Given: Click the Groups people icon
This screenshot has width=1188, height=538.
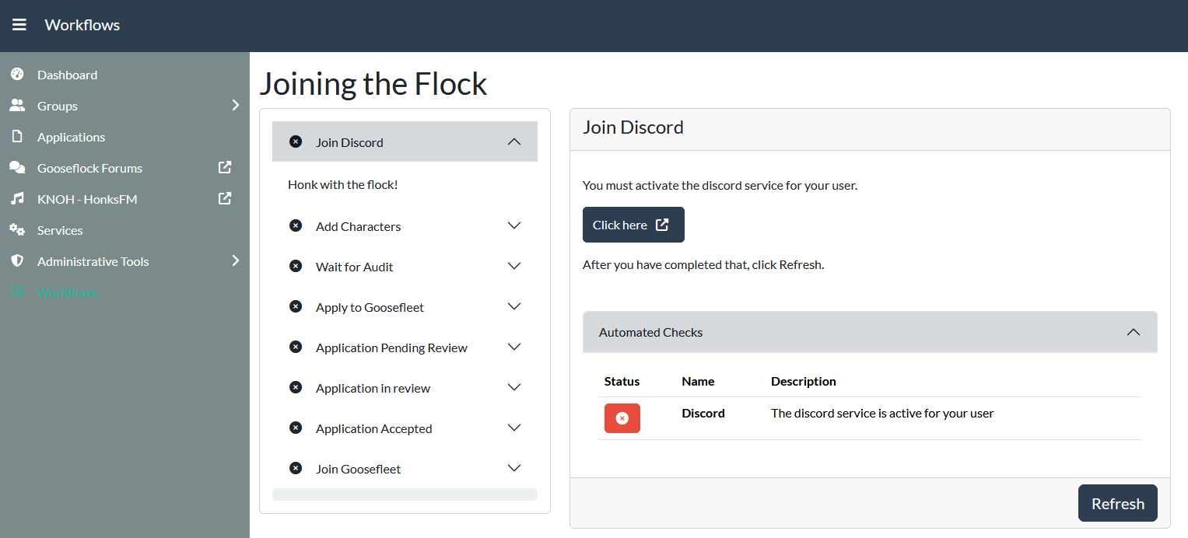Looking at the screenshot, I should (x=17, y=106).
